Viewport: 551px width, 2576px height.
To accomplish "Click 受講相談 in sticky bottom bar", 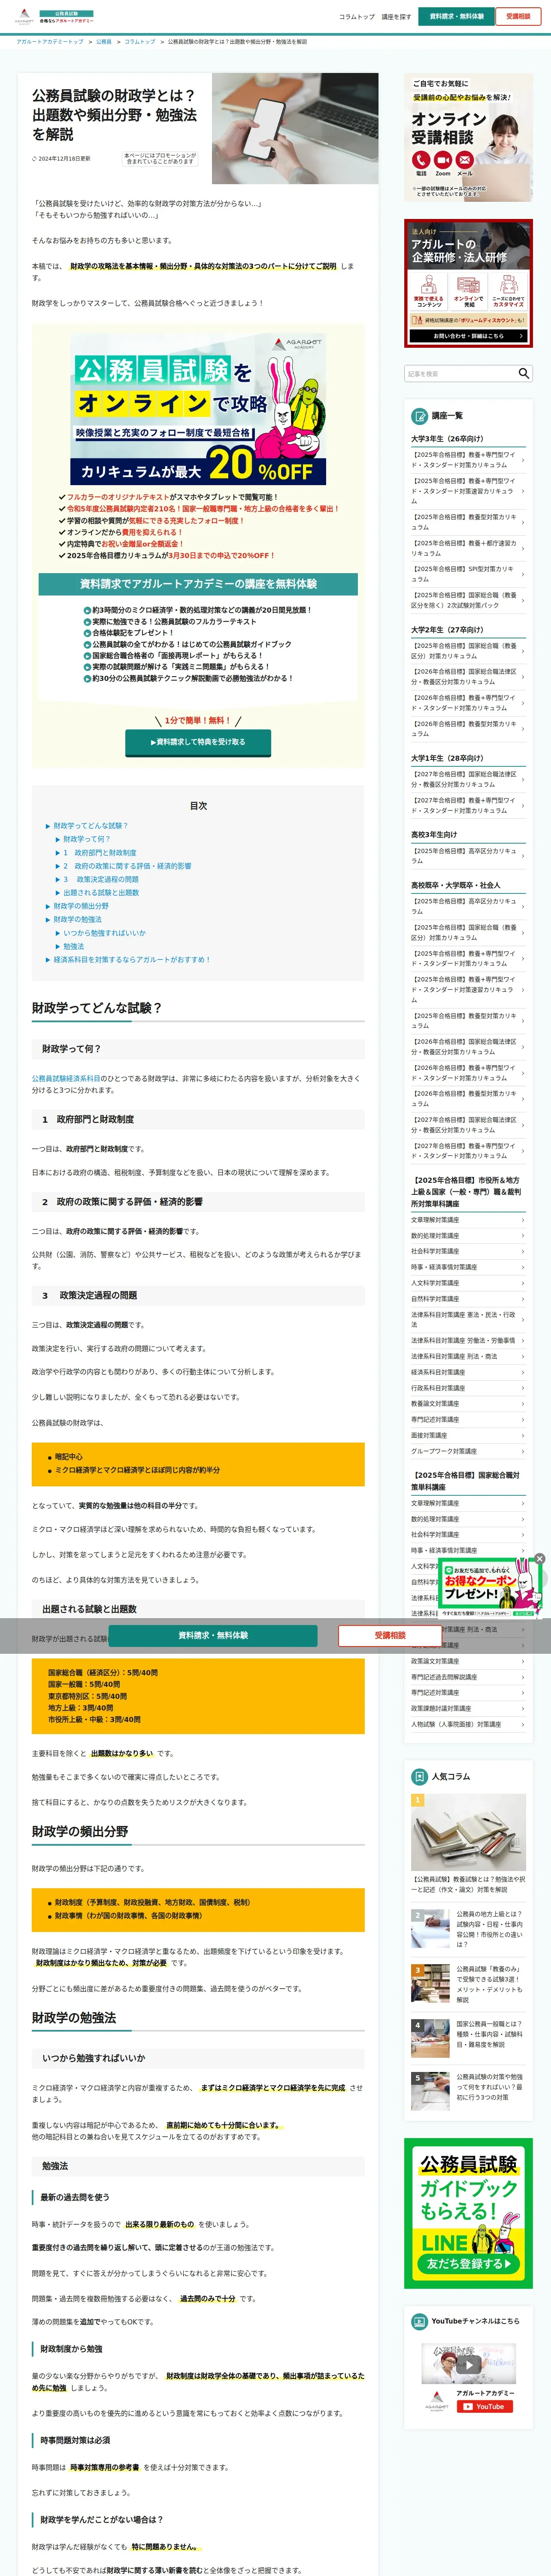I will (x=390, y=1635).
